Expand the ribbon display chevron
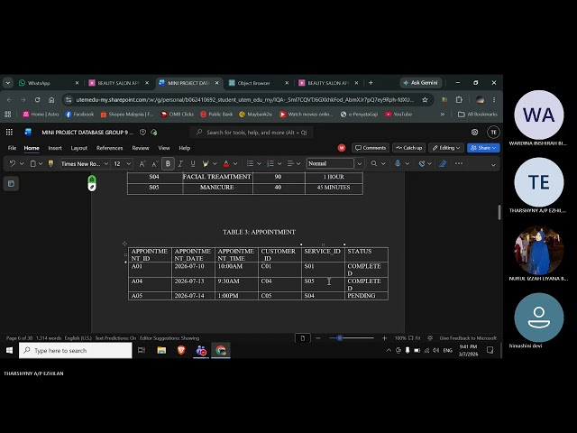 (493, 165)
